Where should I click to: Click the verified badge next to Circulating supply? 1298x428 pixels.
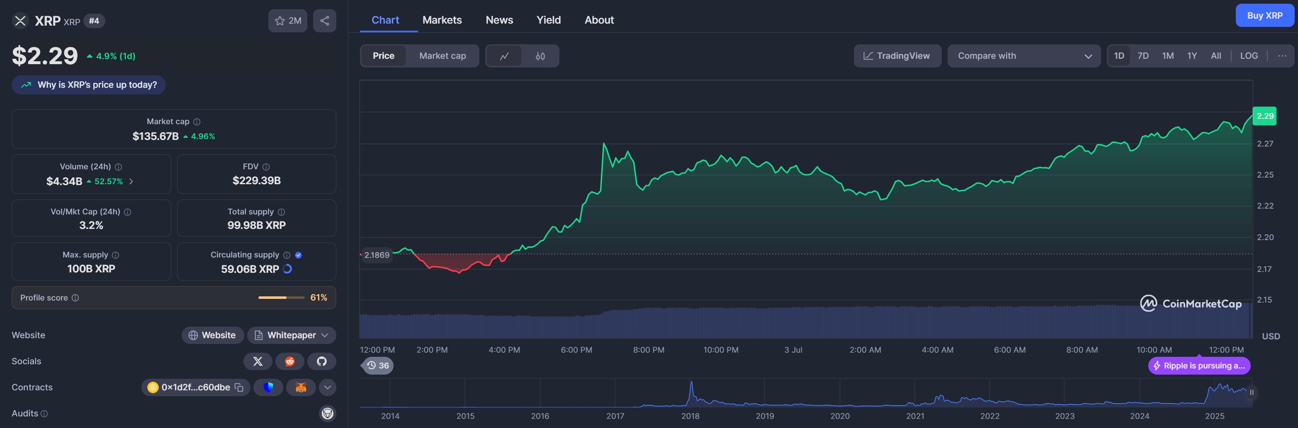tap(298, 255)
